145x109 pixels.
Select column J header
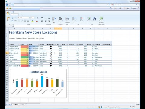(x=58, y=28)
